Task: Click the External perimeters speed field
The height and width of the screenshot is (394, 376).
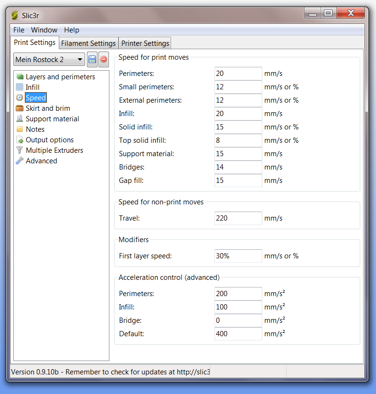Action: click(x=238, y=100)
